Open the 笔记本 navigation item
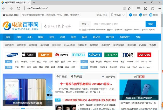Image resolution: width=163 pixels, height=110 pixels. click(97, 37)
